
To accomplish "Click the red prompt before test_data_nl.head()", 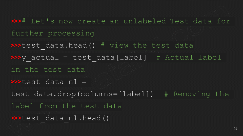I will [x=16, y=118].
